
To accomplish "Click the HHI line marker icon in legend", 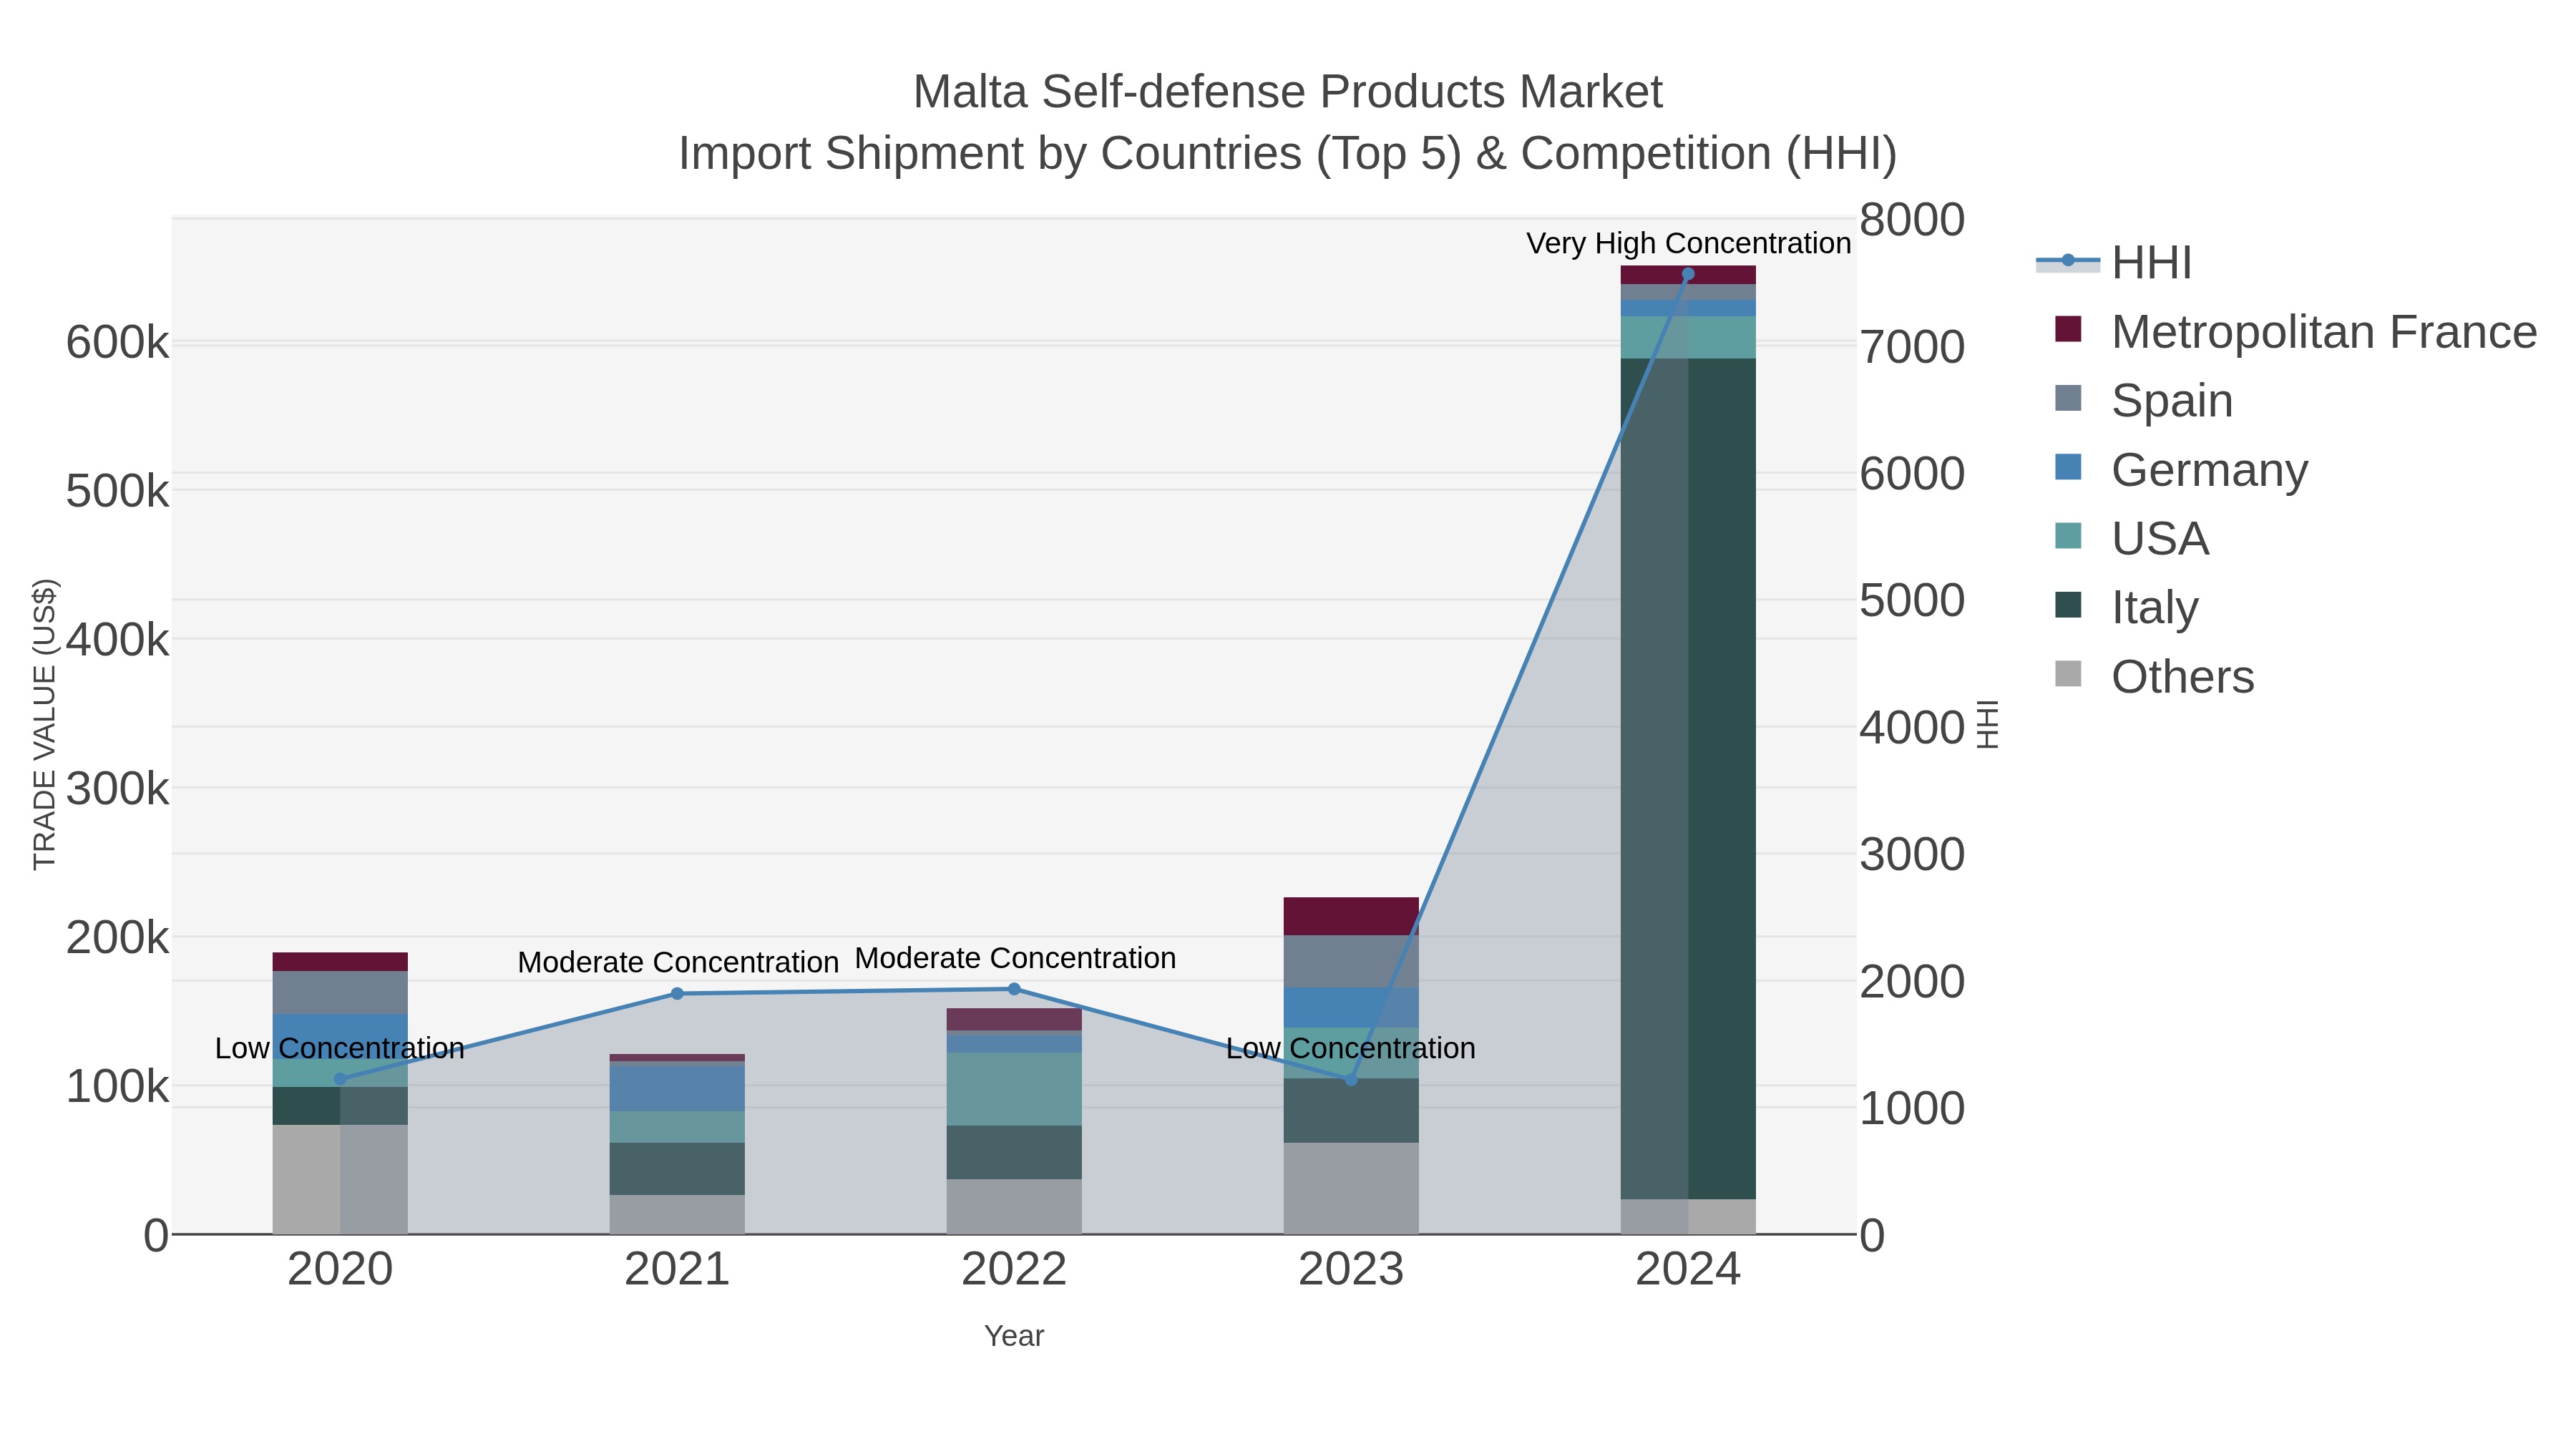I will (x=2068, y=261).
